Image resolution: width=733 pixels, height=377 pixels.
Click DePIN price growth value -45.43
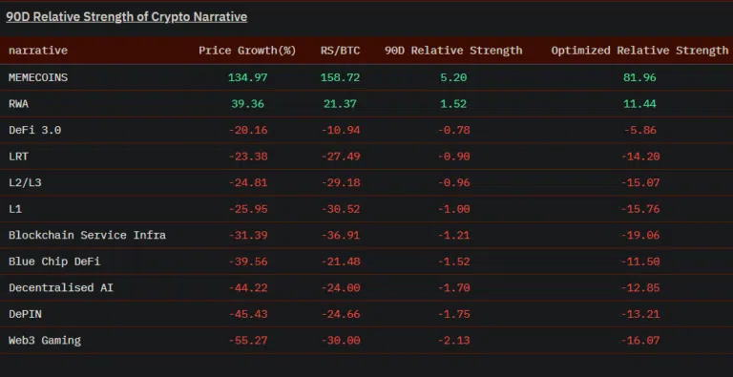point(248,314)
